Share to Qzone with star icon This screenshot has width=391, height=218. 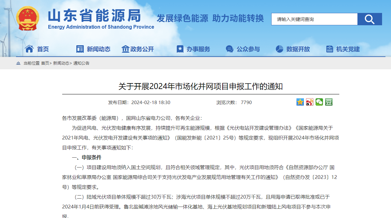coord(300,102)
